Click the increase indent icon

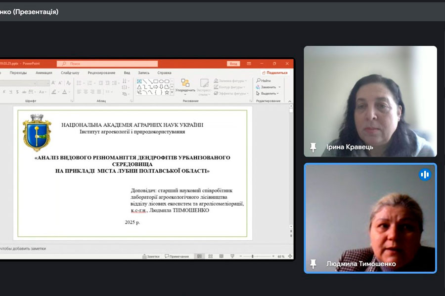[108, 83]
